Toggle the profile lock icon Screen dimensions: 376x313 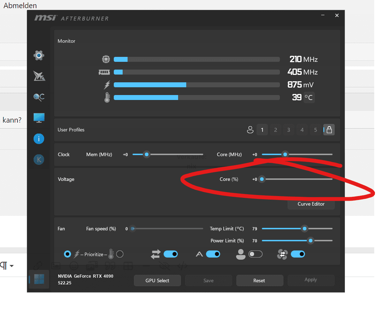click(x=329, y=130)
